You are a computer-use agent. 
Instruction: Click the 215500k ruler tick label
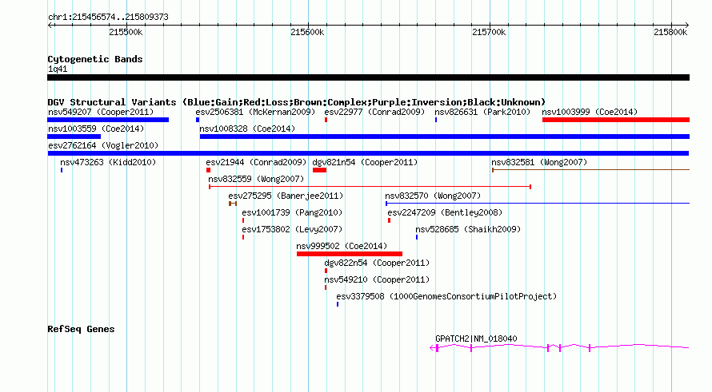(126, 32)
